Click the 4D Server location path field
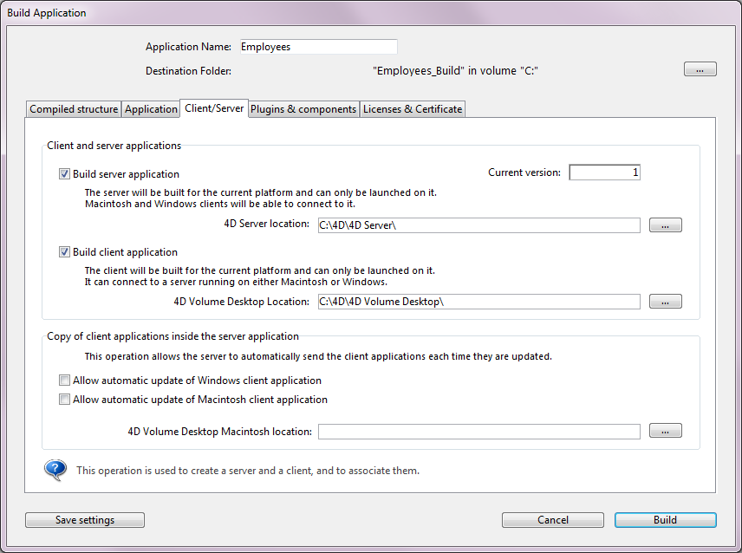The image size is (742, 553). coord(478,225)
